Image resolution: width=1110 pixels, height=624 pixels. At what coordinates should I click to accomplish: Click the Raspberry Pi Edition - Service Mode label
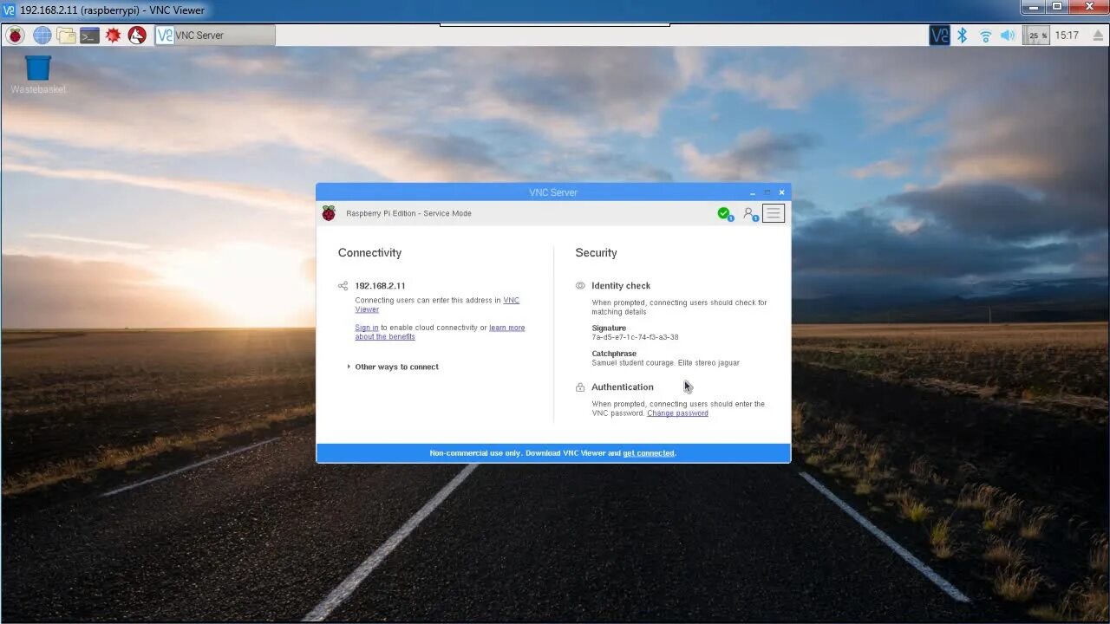pos(408,213)
